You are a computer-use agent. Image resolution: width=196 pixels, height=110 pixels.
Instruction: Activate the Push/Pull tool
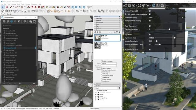(x=28, y=7)
